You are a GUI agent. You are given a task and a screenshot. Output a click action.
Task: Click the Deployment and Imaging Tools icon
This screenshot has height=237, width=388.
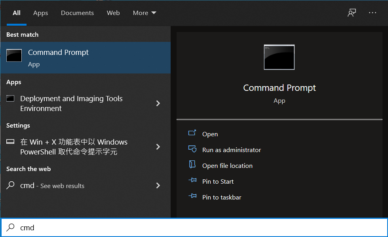(10, 98)
